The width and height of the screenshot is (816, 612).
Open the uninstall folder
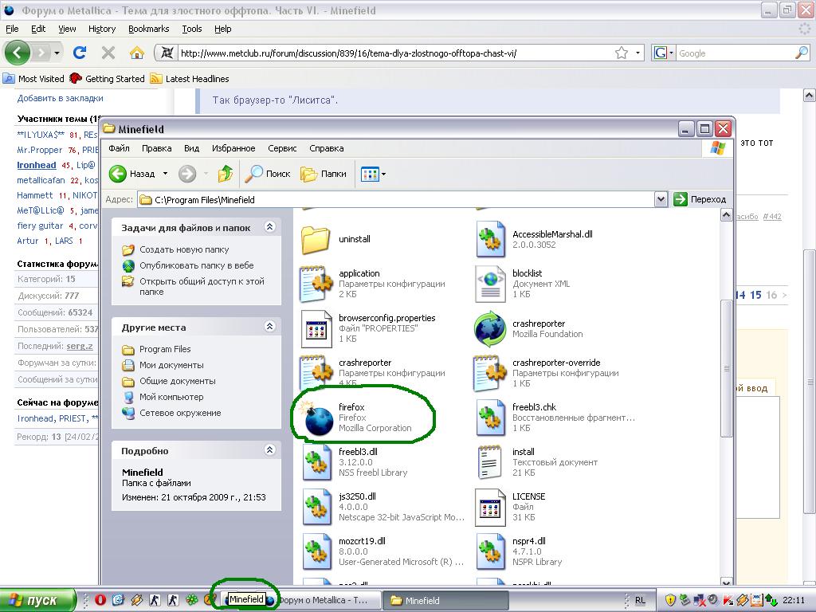coord(316,239)
